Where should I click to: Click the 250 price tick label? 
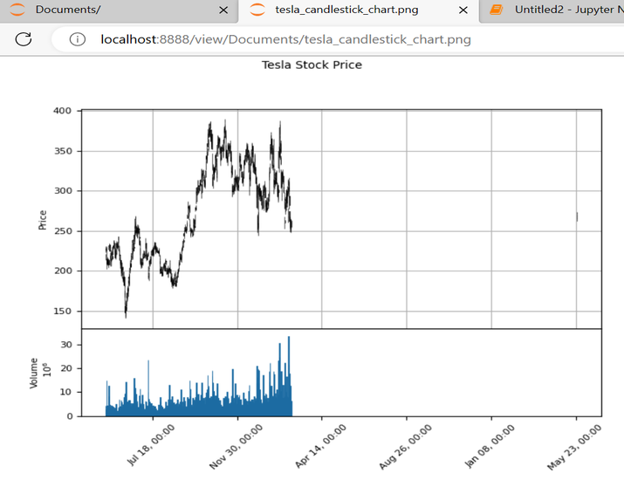tap(63, 231)
